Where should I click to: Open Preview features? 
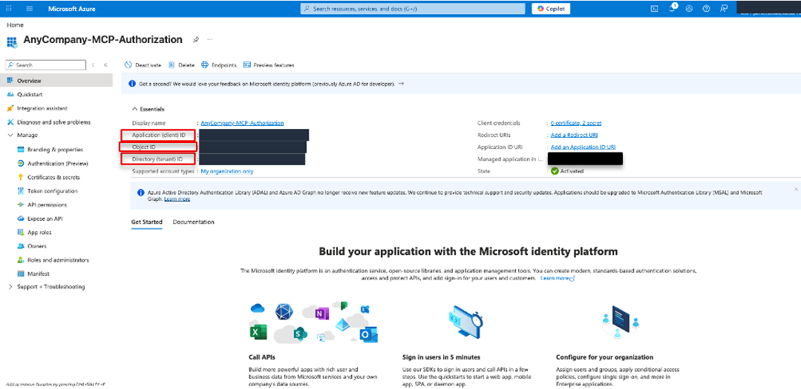269,65
